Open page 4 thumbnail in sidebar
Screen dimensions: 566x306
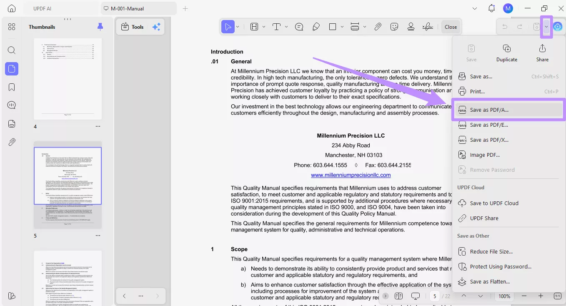68,78
